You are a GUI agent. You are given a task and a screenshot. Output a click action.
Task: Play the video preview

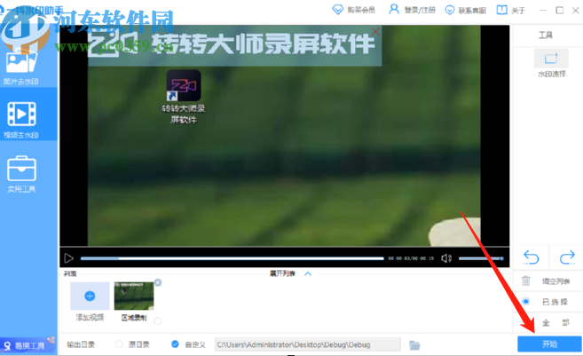[x=68, y=257]
